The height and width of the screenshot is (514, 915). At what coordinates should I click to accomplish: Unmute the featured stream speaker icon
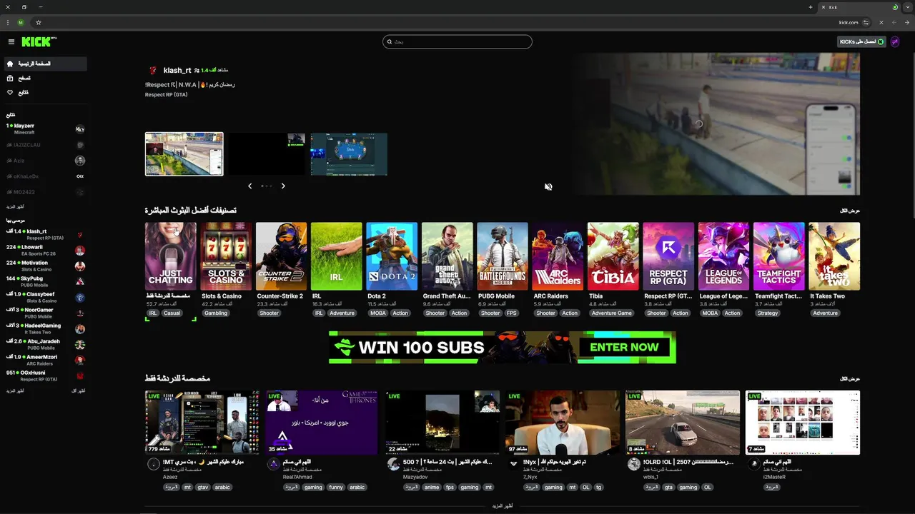point(548,186)
